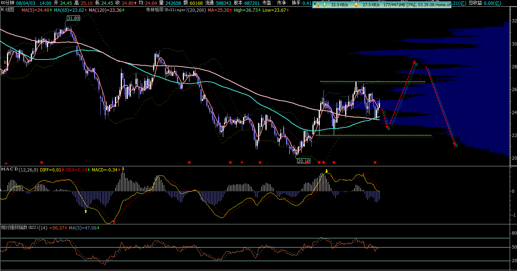This screenshot has width=517, height=271.
Task: Click the orange upload arrow icon
Action: click(356, 5)
